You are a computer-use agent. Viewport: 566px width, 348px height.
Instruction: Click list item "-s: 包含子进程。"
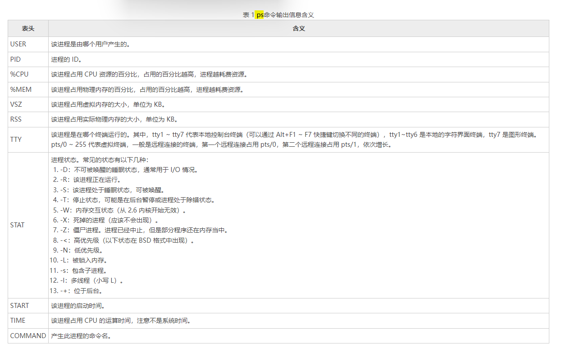(83, 271)
